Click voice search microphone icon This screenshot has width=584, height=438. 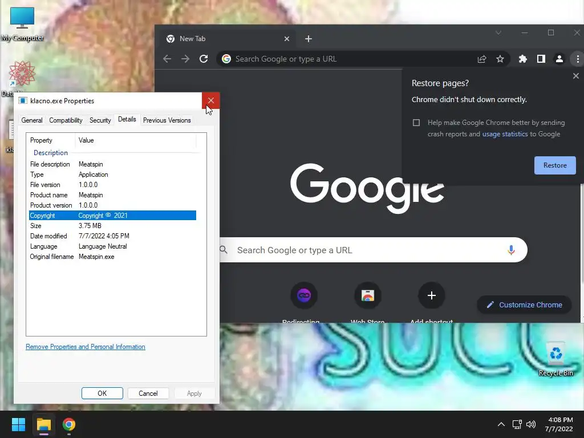coord(511,250)
